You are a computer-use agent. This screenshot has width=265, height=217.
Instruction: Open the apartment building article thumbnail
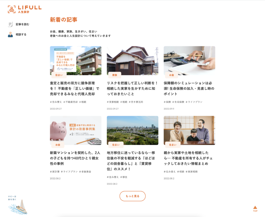point(76,60)
